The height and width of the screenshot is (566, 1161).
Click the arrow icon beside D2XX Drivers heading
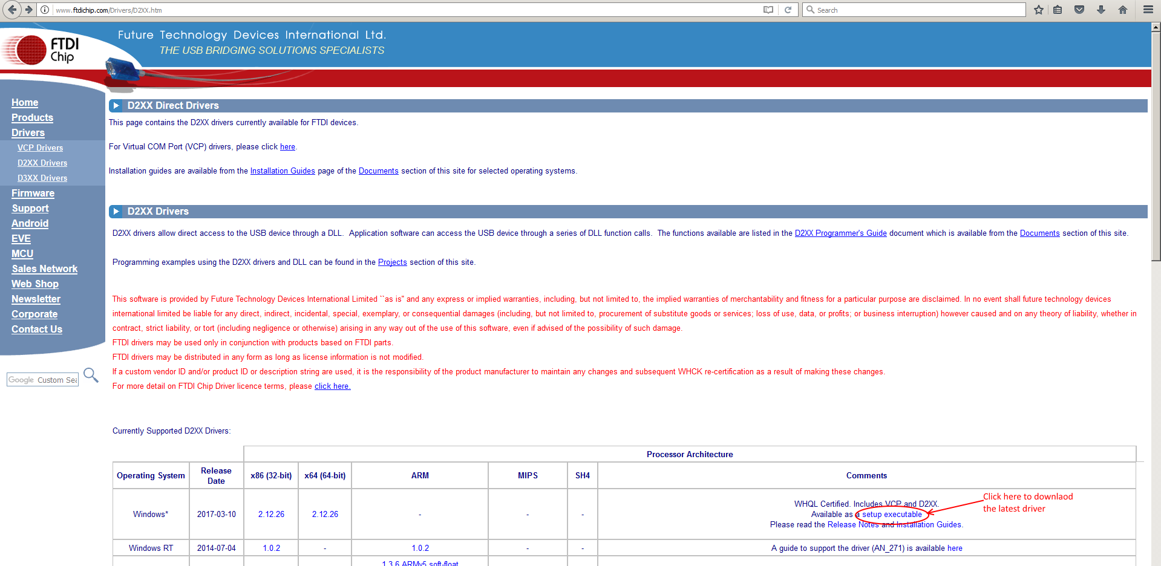[116, 212]
